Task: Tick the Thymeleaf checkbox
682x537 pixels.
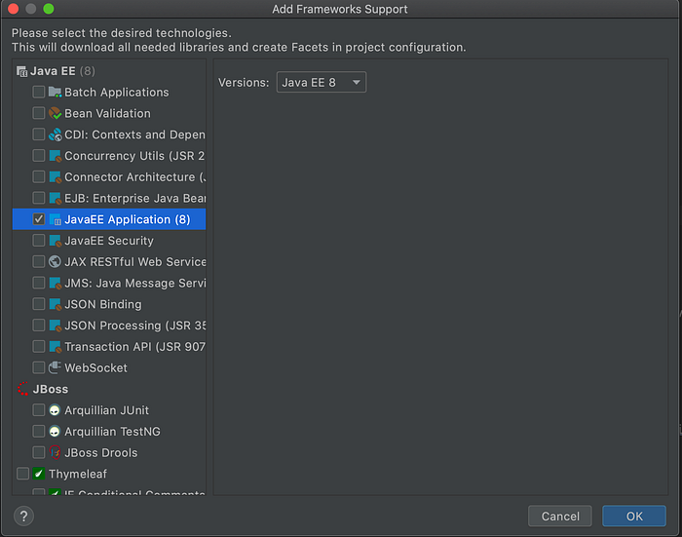Action: (22, 474)
